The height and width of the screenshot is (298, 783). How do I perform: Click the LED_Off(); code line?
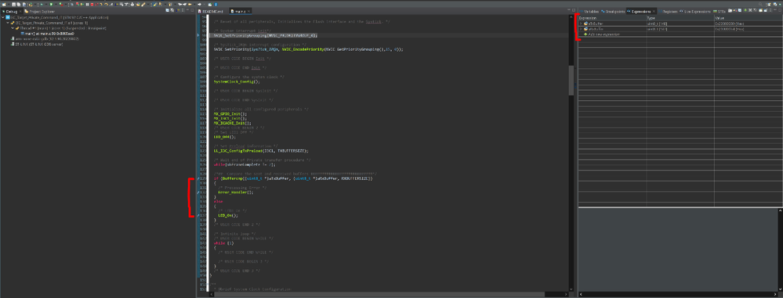tap(224, 137)
